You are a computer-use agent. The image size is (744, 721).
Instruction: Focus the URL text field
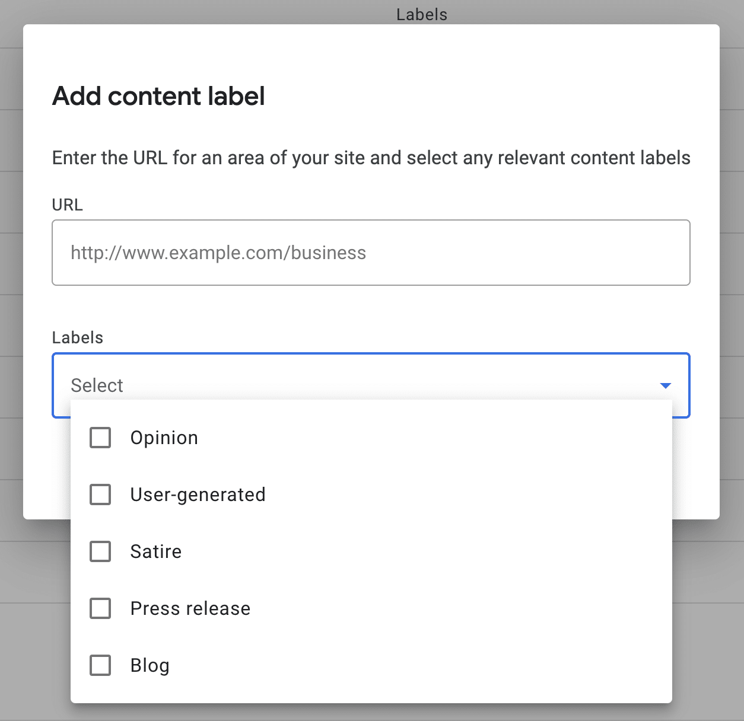click(x=371, y=253)
